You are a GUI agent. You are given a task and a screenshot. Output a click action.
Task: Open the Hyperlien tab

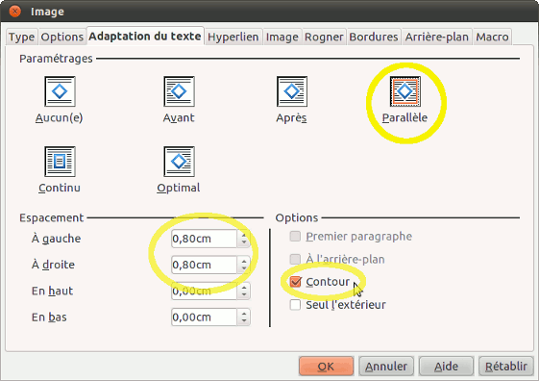point(233,37)
